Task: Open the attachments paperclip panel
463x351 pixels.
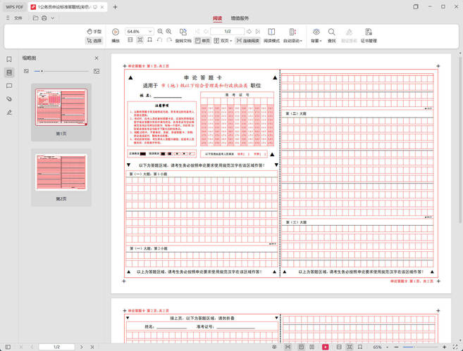Action: point(9,98)
